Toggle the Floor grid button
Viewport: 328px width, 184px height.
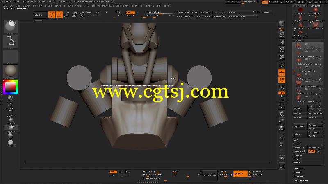click(x=282, y=72)
